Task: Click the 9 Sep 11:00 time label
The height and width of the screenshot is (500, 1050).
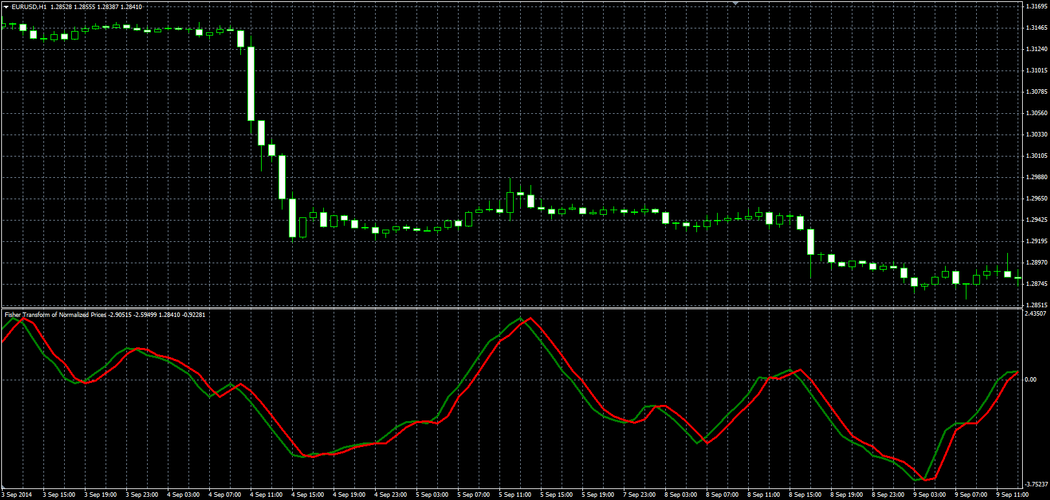Action: click(x=1012, y=495)
